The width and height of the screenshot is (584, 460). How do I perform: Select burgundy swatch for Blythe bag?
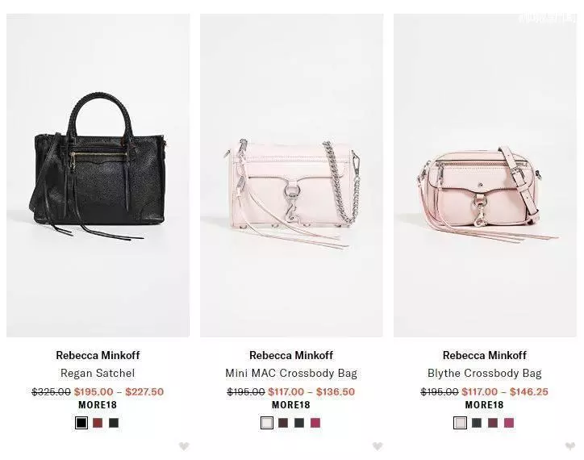click(493, 423)
